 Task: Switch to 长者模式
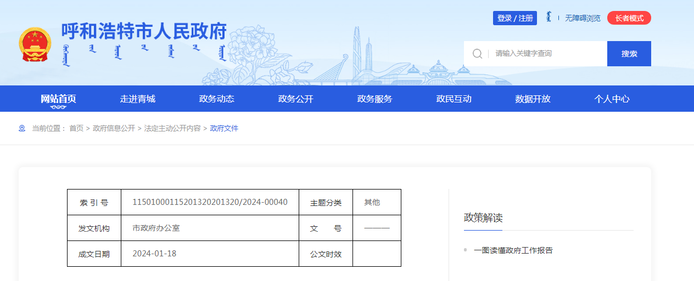pos(629,18)
